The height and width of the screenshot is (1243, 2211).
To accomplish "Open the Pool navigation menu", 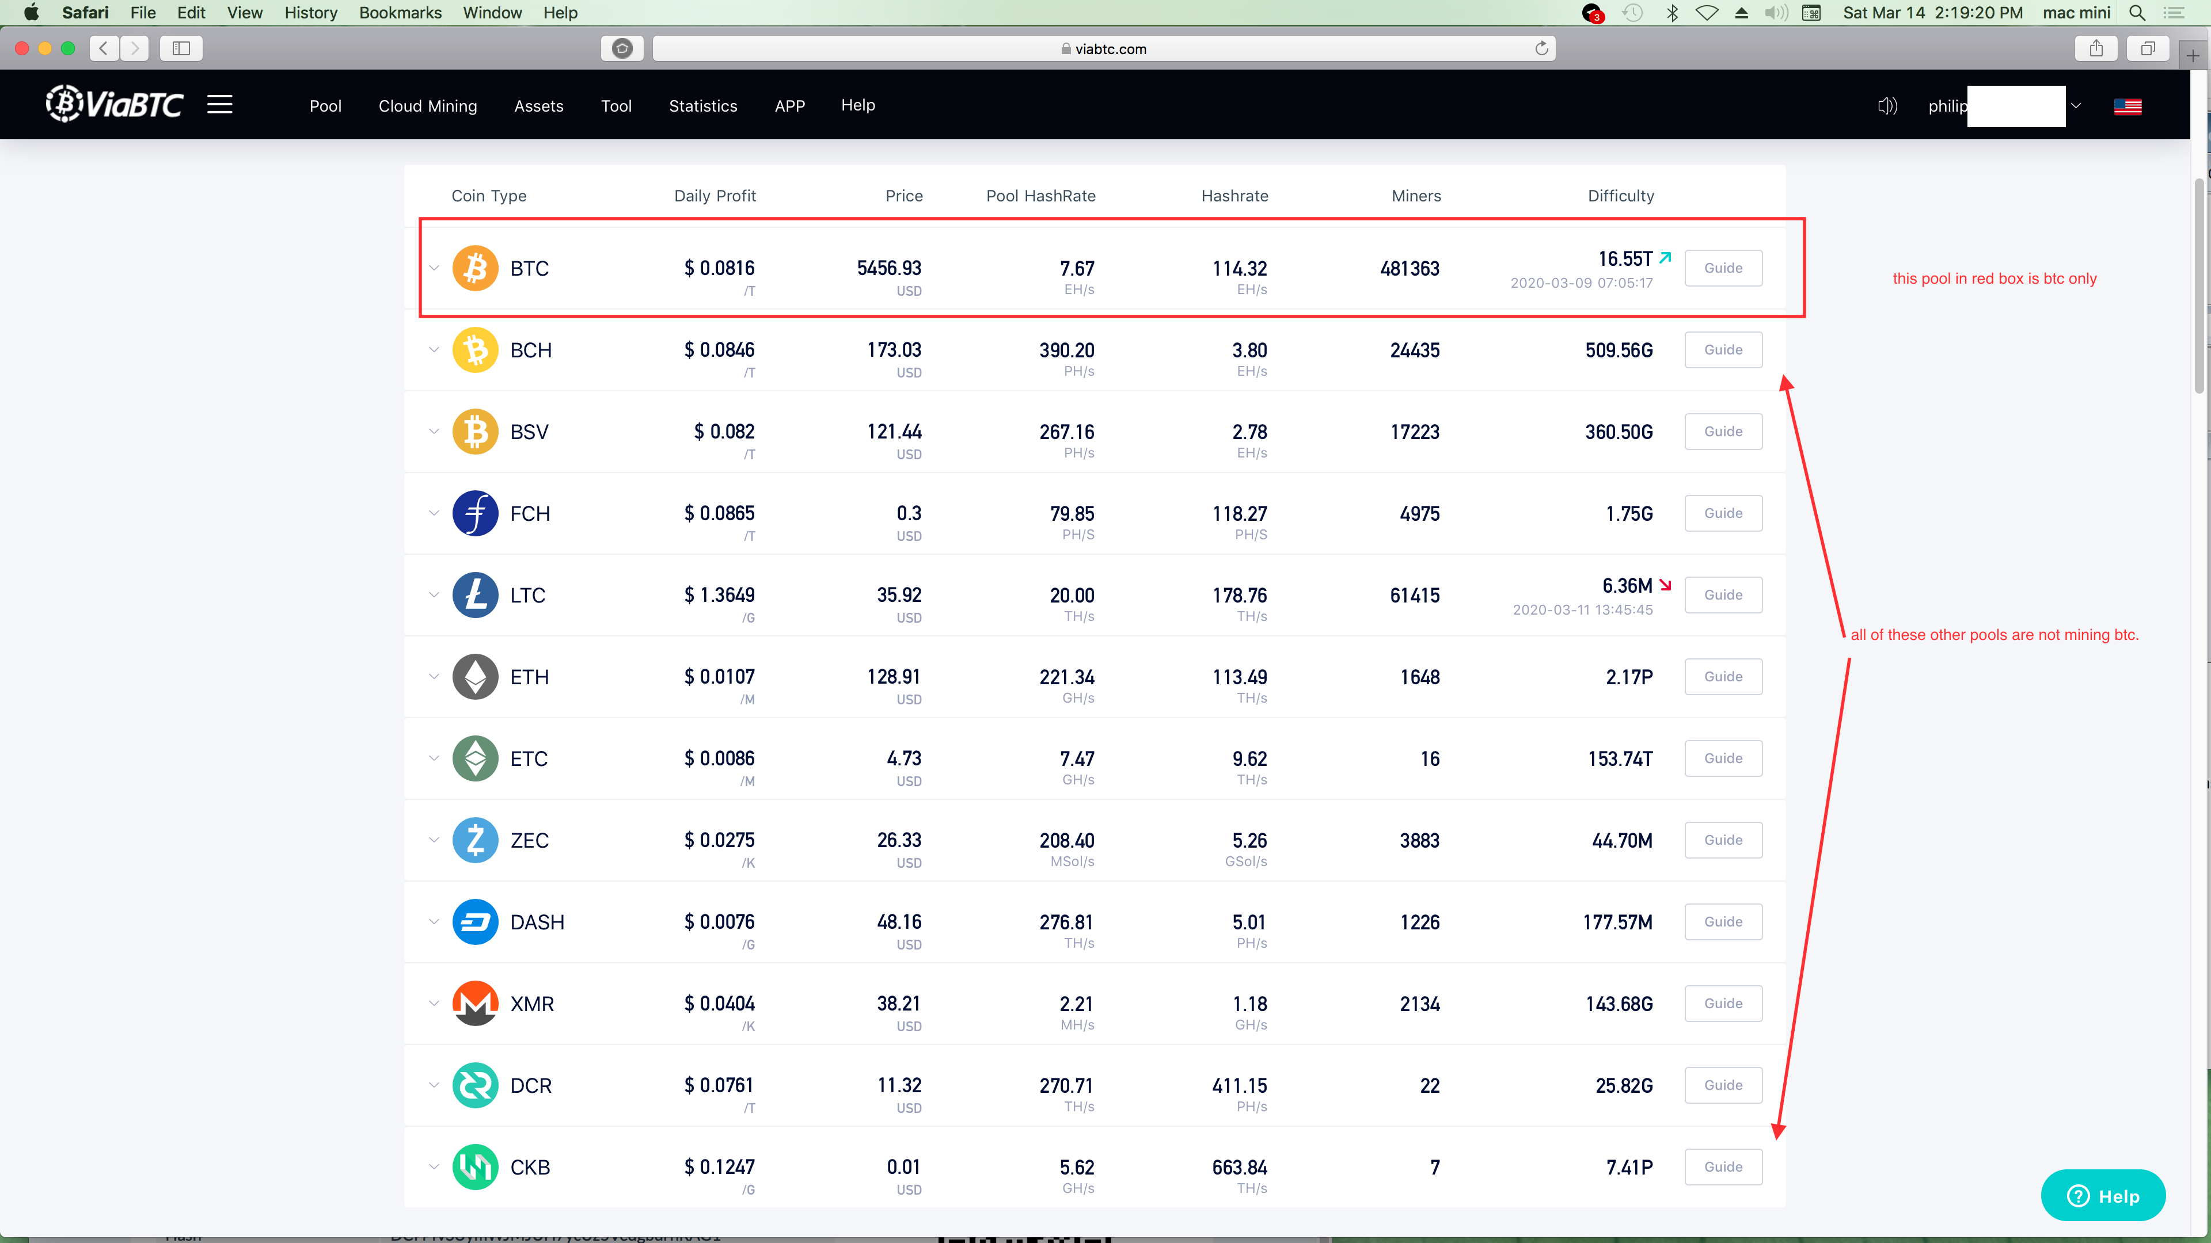I will [325, 105].
